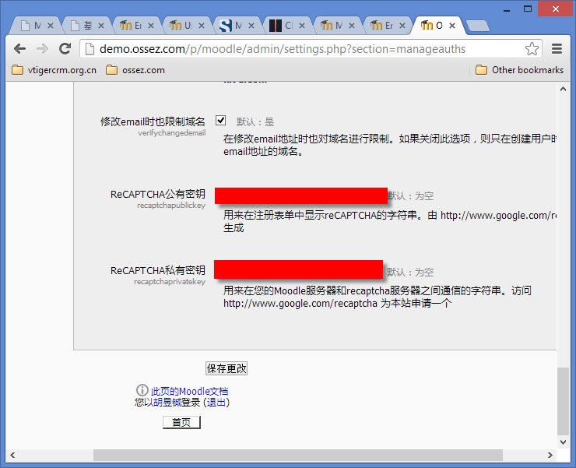The height and width of the screenshot is (468, 576).
Task: Open the ossez.com bookmark folder
Action: pyautogui.click(x=135, y=70)
